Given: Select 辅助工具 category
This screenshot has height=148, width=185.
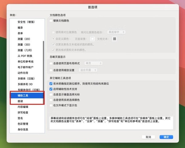Looking at the screenshot, I should point(27,96).
